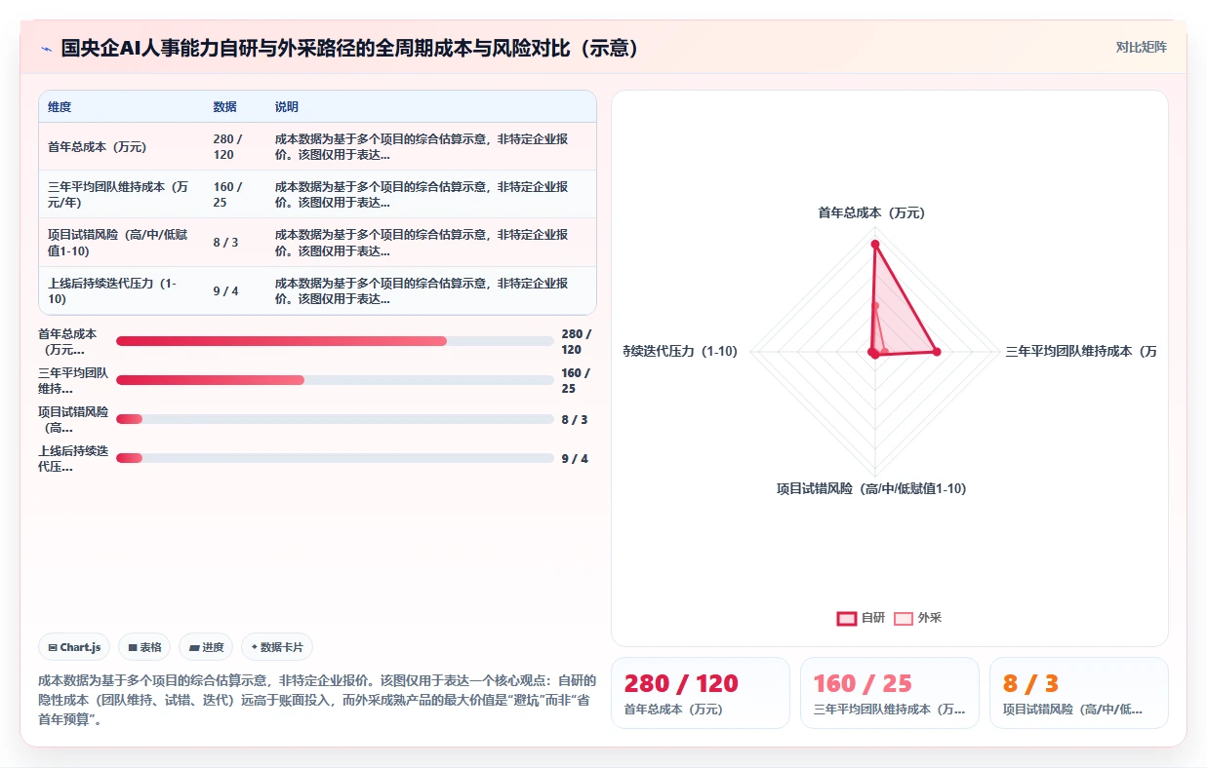Click the 280 / 120 table data cell
The height and width of the screenshot is (768, 1207).
pos(235,147)
